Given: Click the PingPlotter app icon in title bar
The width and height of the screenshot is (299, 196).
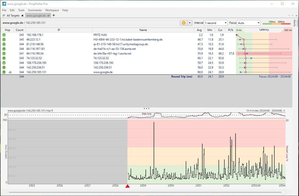Looking at the screenshot, I should click(4, 4).
